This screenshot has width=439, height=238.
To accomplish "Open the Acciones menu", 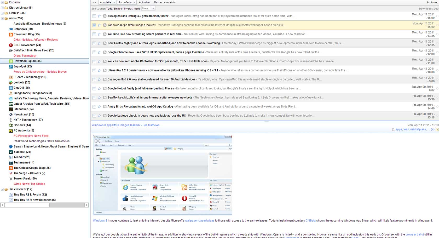I will click(x=432, y=2).
